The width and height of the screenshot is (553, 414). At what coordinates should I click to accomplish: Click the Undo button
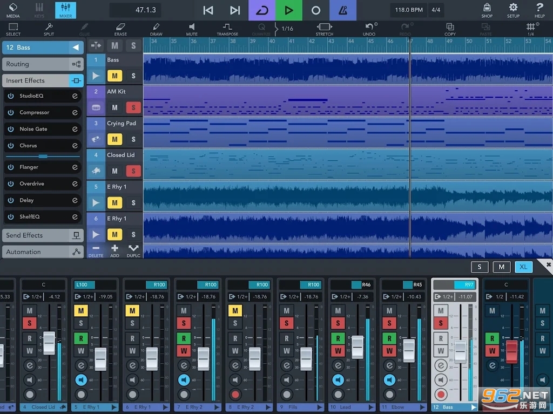369,29
